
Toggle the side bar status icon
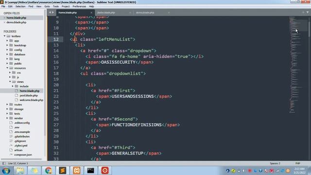point(4,163)
